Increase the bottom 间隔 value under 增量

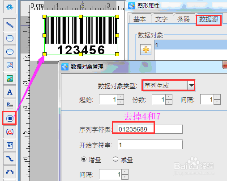point(125,172)
